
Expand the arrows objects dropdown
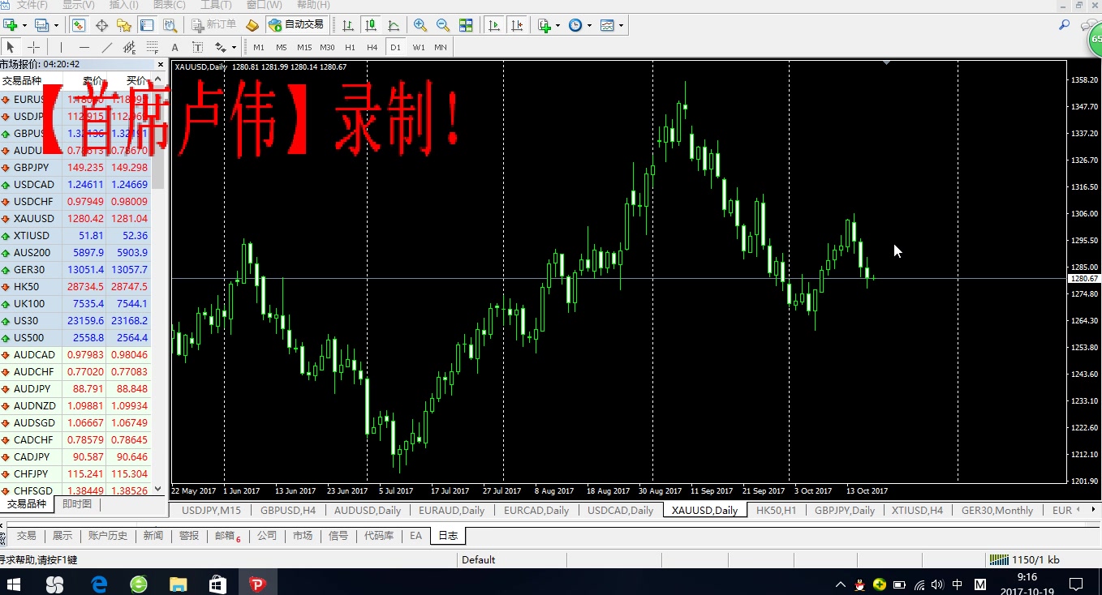[234, 47]
